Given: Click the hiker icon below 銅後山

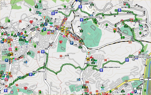Looking at the screenshot, I should tap(6, 90).
